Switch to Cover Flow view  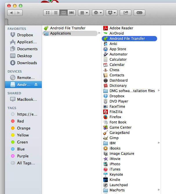(x=71, y=13)
